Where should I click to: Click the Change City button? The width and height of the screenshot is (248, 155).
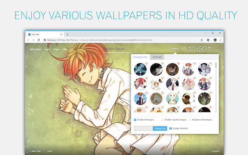pos(160,128)
